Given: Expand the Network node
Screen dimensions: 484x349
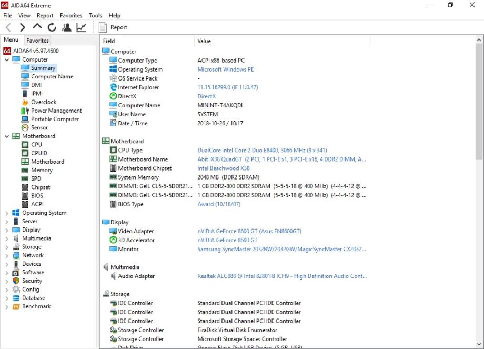Looking at the screenshot, I should coord(7,255).
